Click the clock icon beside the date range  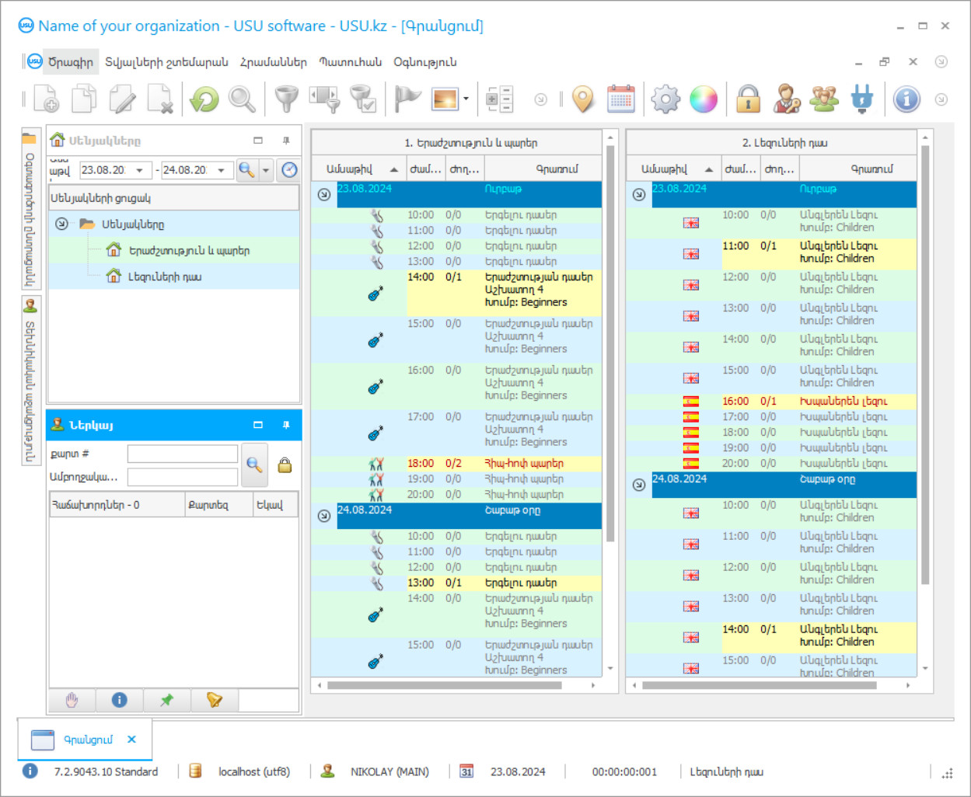(x=289, y=170)
